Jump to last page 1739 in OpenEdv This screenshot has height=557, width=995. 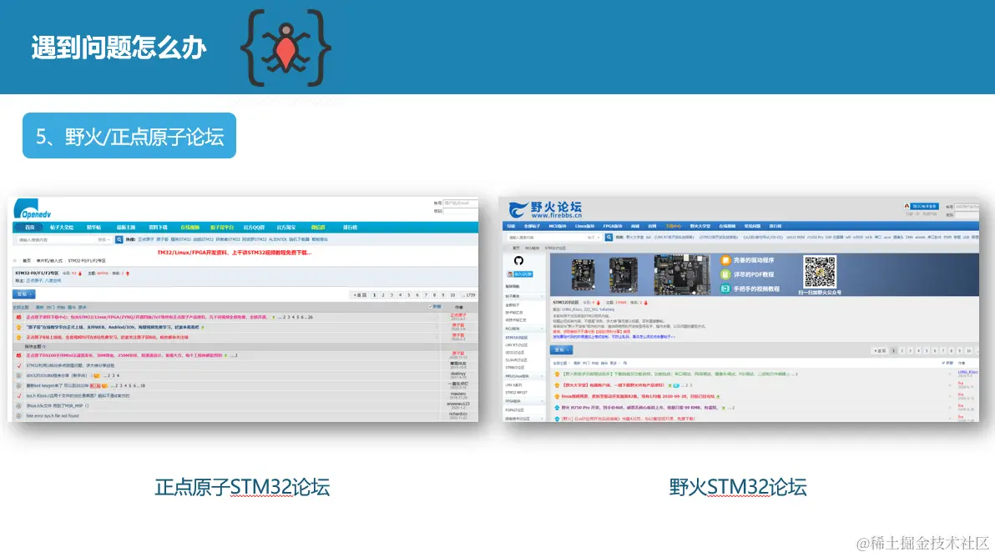[468, 294]
